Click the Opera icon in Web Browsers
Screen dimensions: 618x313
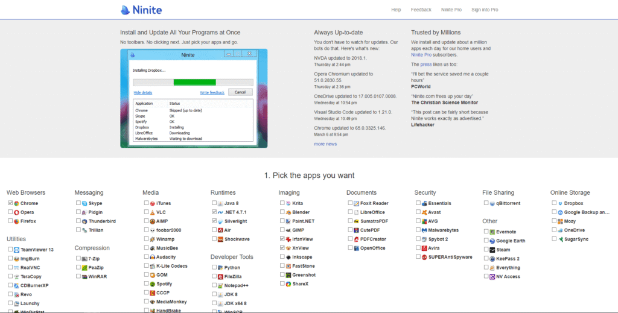pos(16,213)
